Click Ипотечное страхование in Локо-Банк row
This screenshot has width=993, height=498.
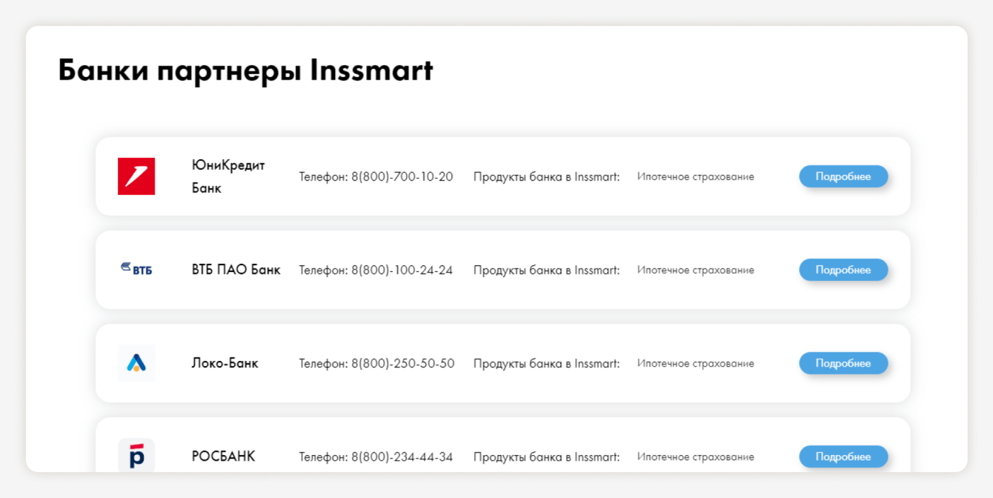pos(695,363)
